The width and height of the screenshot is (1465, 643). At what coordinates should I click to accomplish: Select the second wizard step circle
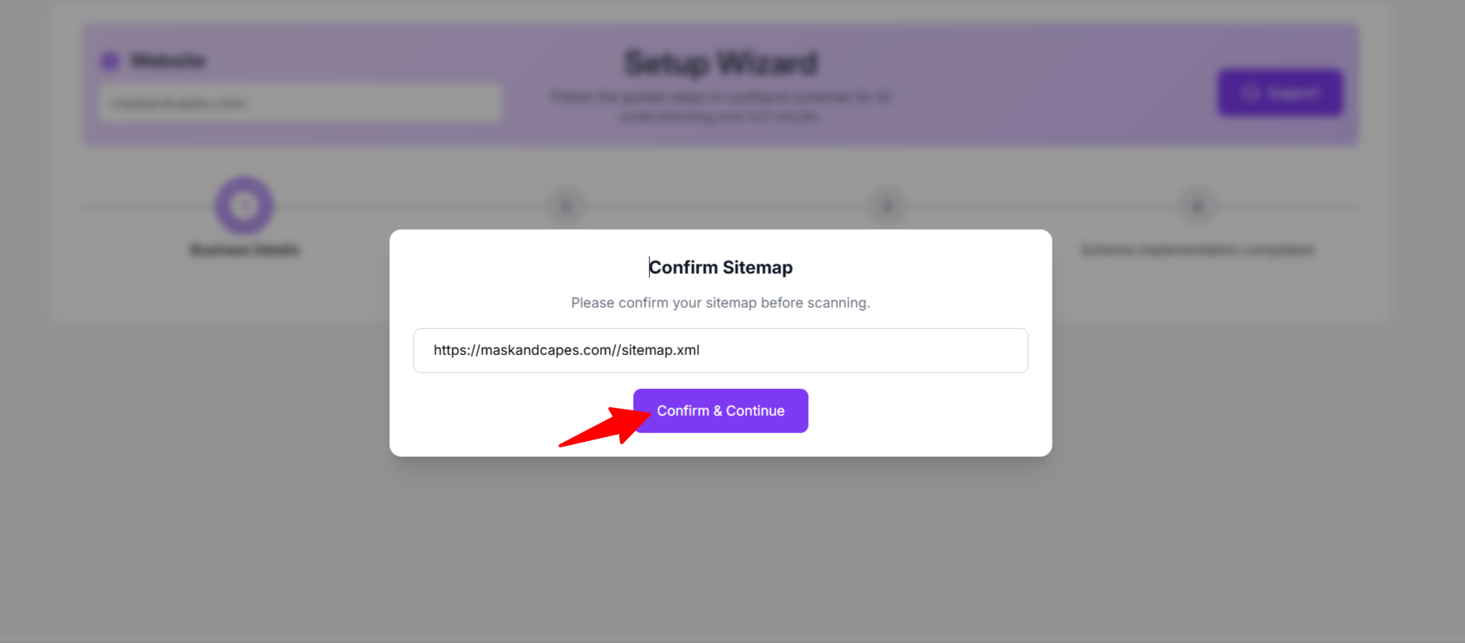click(x=566, y=207)
